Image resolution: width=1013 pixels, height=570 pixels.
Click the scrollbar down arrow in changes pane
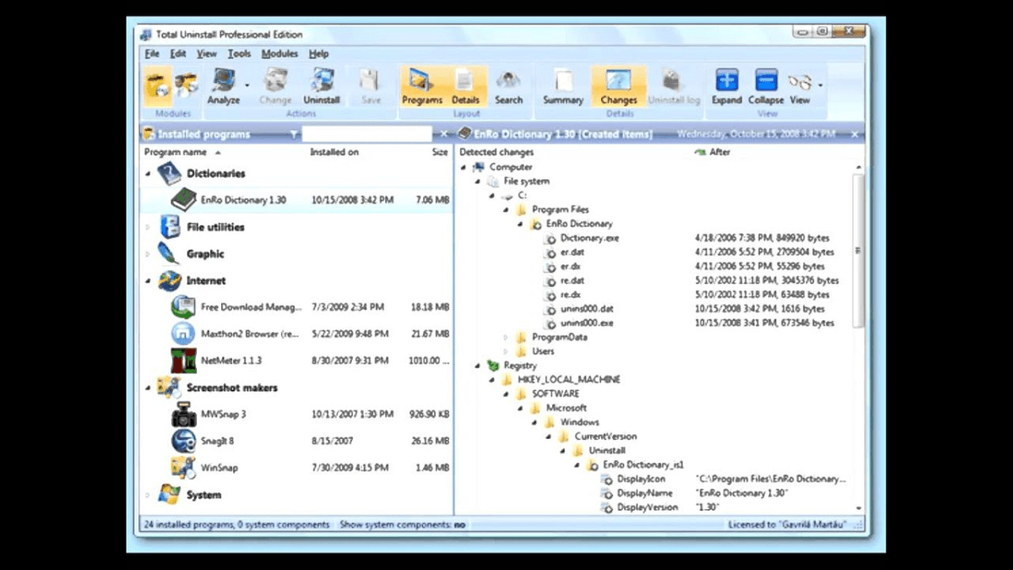point(859,508)
